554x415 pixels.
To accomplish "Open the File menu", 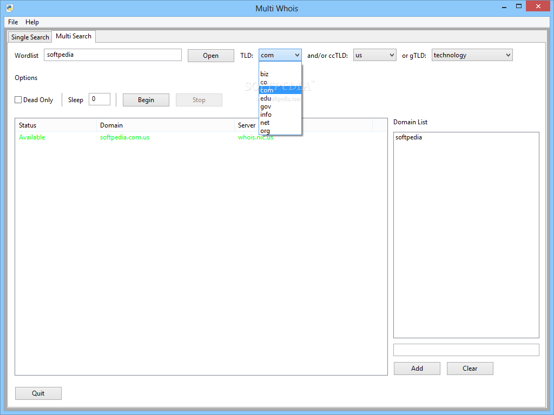I will pyautogui.click(x=13, y=22).
